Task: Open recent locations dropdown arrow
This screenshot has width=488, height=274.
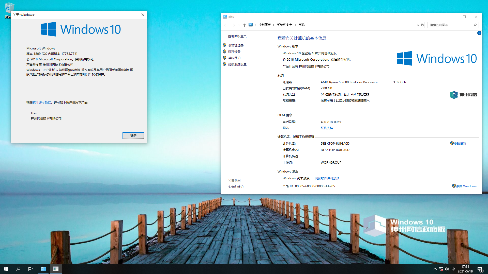Action: [239, 25]
